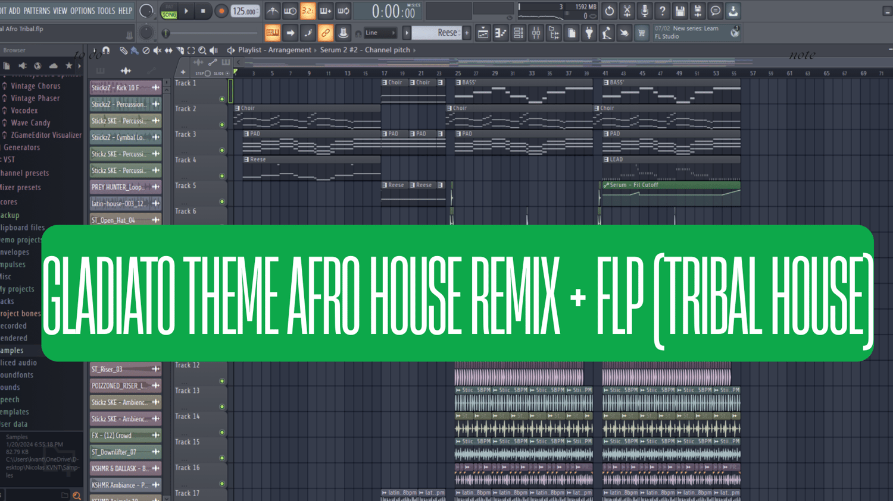This screenshot has width=893, height=501.
Task: Adjust the main volume knob
Action: pyautogui.click(x=146, y=11)
